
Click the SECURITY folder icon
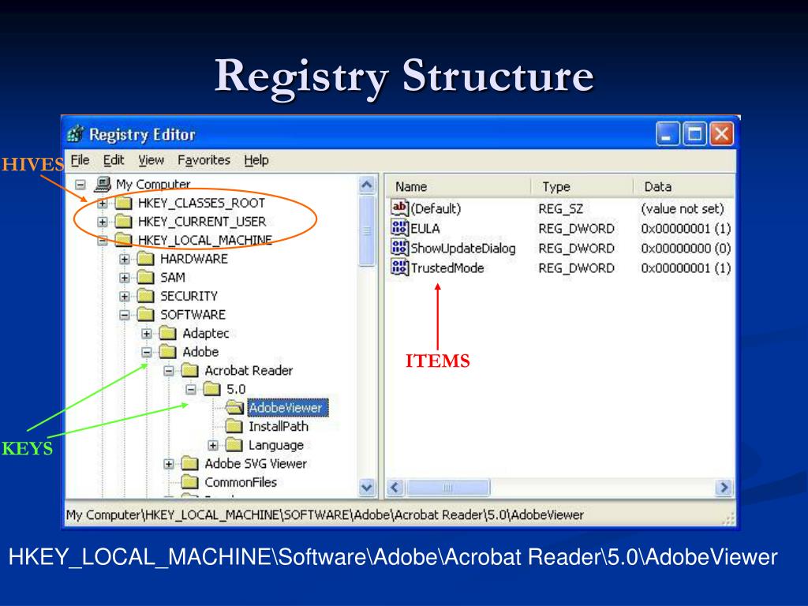click(145, 295)
